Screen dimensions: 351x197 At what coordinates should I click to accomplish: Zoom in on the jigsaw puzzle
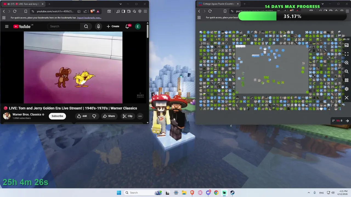pyautogui.click(x=347, y=63)
